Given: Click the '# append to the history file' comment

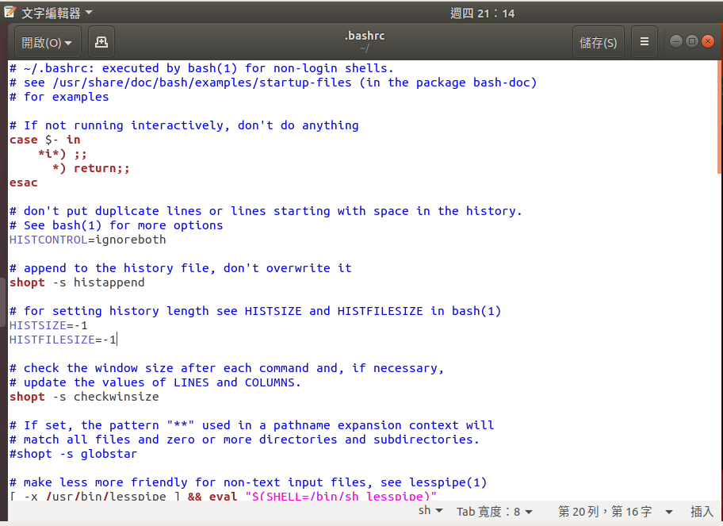Looking at the screenshot, I should coord(180,268).
